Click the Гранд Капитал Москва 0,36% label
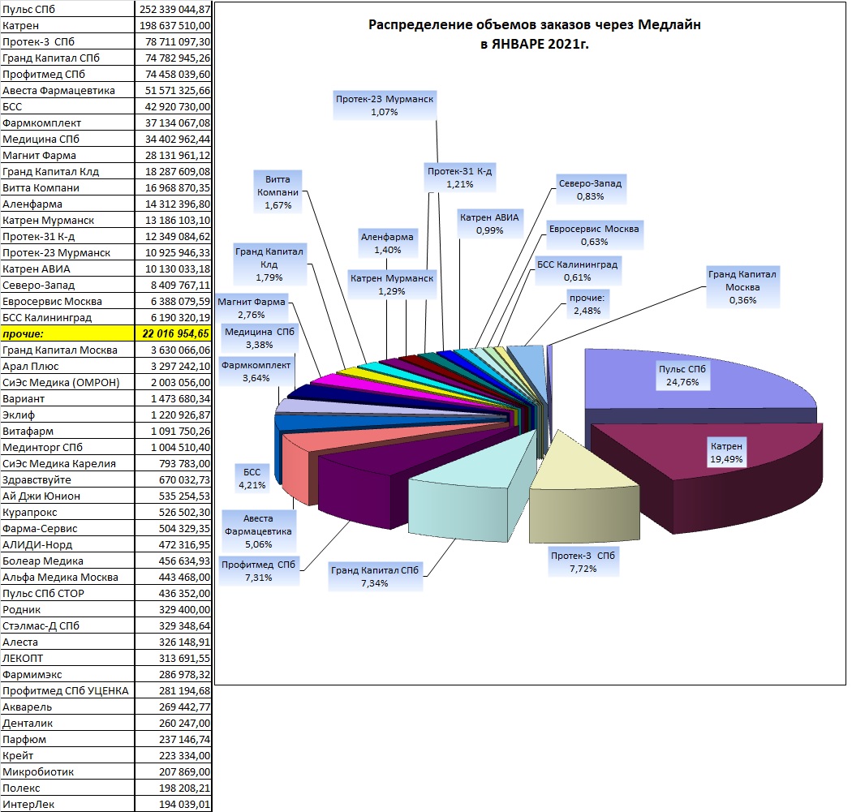Screen dimensions: 852x812 (742, 287)
